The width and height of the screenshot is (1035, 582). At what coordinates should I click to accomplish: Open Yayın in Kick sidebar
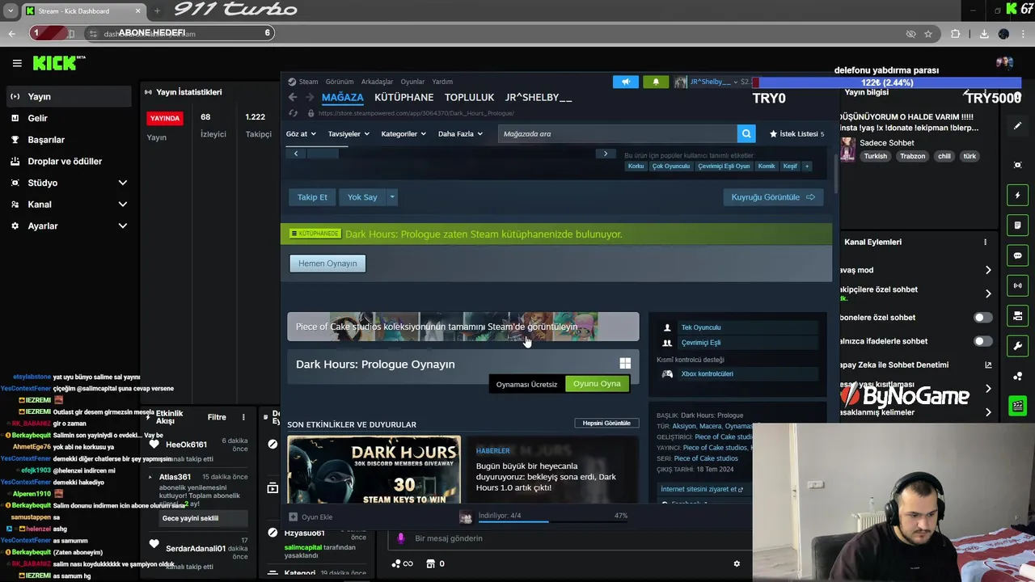67,96
